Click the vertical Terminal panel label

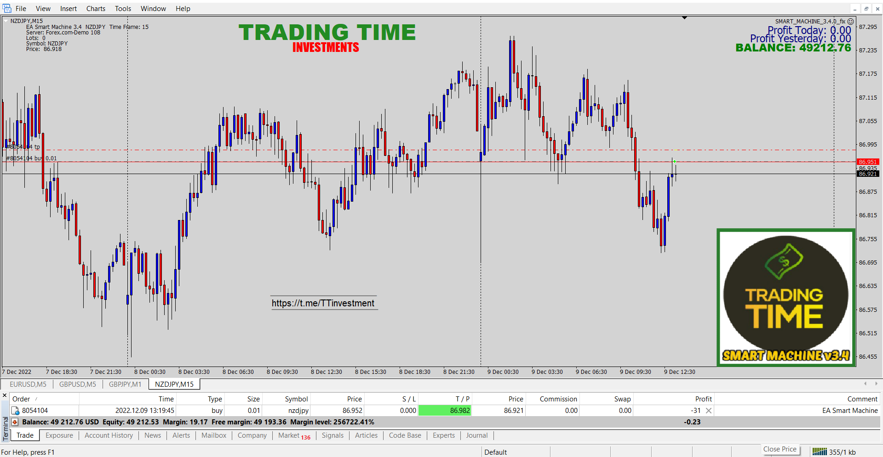(6, 429)
